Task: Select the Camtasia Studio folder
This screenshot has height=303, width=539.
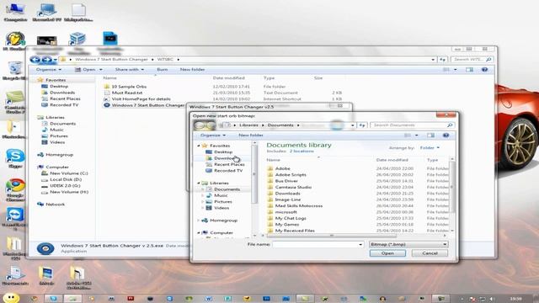Action: (x=293, y=187)
